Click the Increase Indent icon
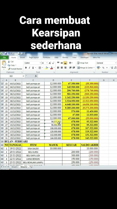The height and width of the screenshot is (209, 117). 74,68
